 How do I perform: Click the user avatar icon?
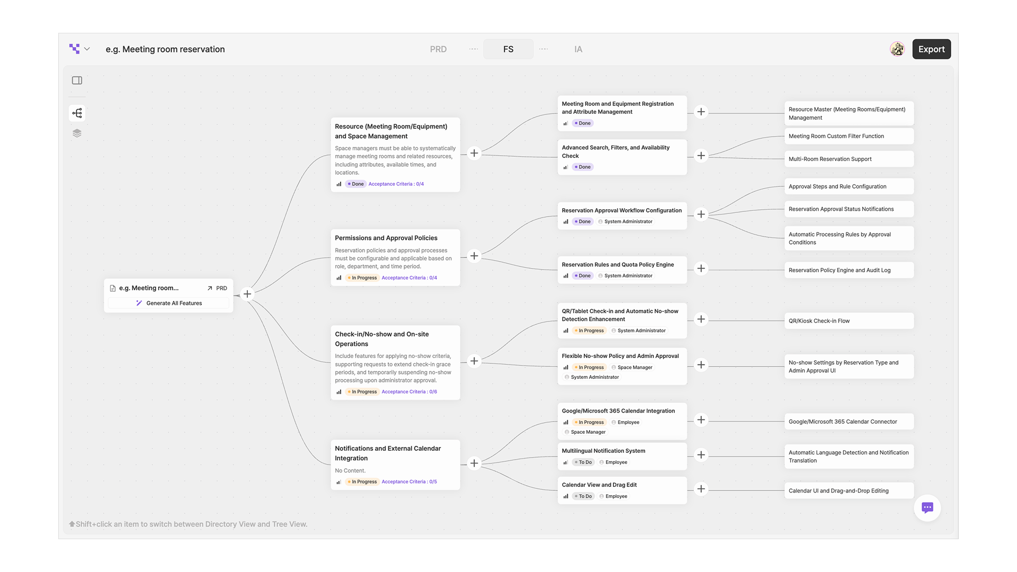click(897, 49)
